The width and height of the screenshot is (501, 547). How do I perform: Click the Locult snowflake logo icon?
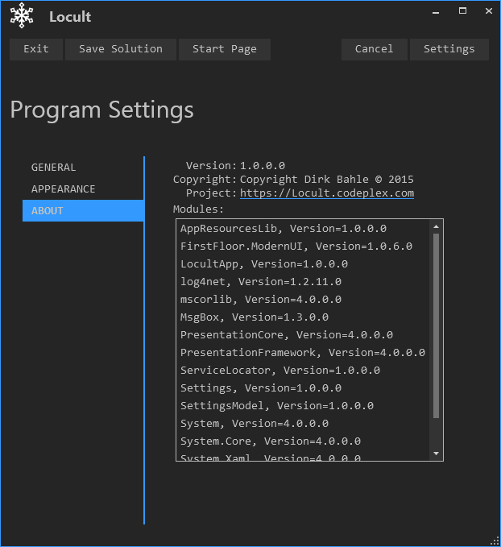22,16
